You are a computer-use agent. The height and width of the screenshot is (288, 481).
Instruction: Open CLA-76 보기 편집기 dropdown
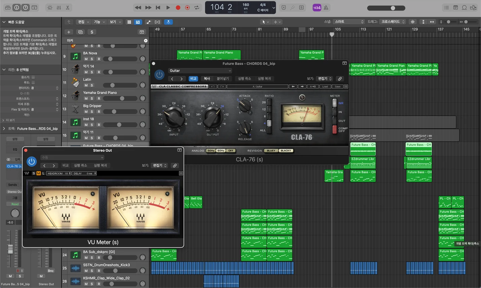click(325, 79)
